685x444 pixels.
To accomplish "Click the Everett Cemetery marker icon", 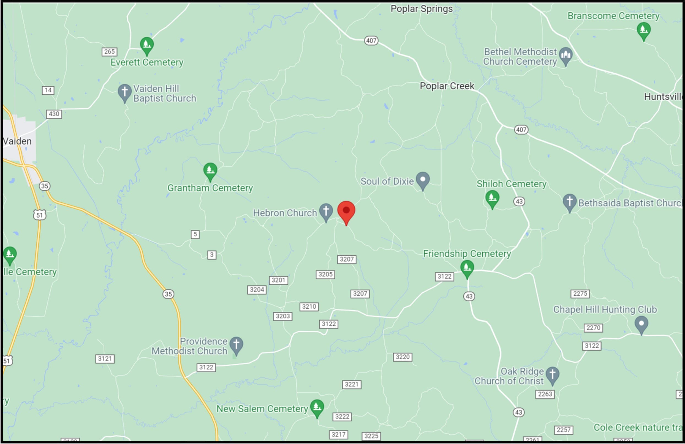I will click(x=147, y=46).
